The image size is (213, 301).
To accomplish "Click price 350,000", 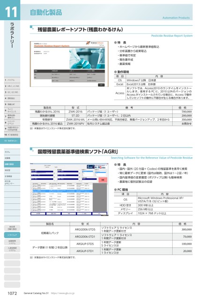I will coord(186,120).
